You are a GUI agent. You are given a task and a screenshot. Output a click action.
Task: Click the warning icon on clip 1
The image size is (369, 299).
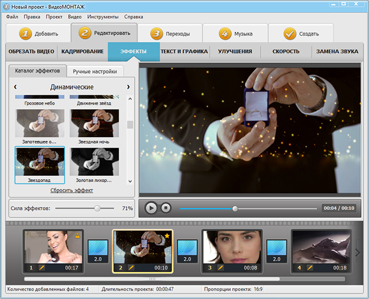coord(78,235)
